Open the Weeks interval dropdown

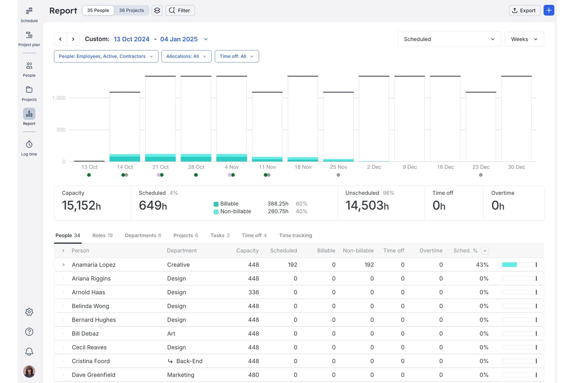524,39
